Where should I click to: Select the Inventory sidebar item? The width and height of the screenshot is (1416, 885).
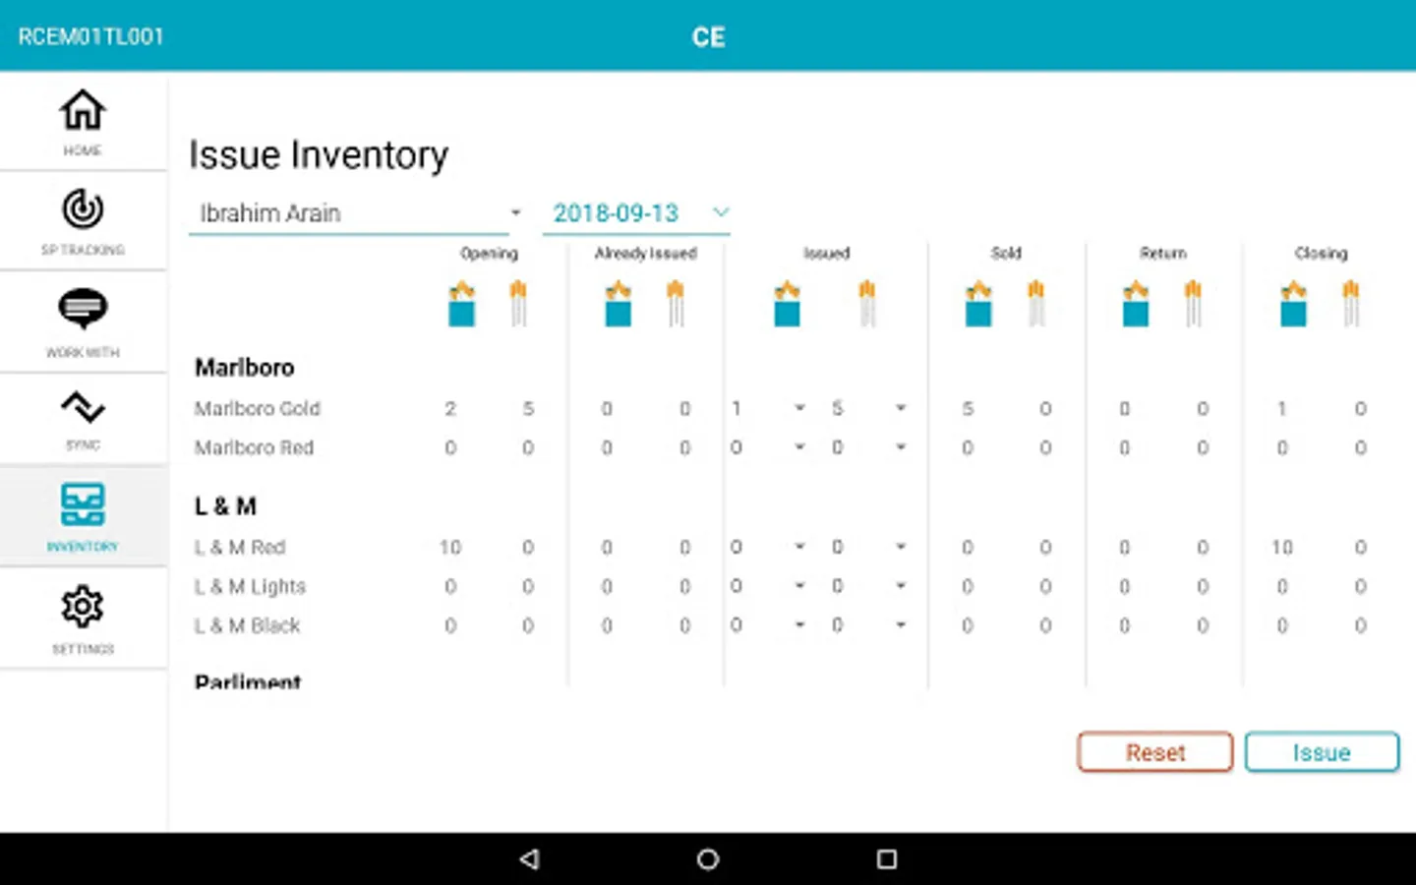tap(83, 516)
